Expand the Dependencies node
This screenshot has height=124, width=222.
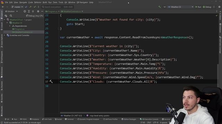click(10, 26)
